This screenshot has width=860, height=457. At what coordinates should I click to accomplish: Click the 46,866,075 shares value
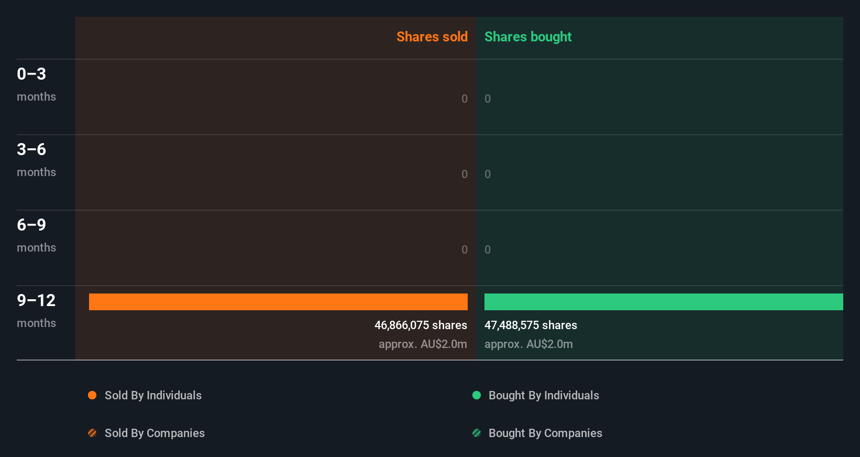coord(421,325)
